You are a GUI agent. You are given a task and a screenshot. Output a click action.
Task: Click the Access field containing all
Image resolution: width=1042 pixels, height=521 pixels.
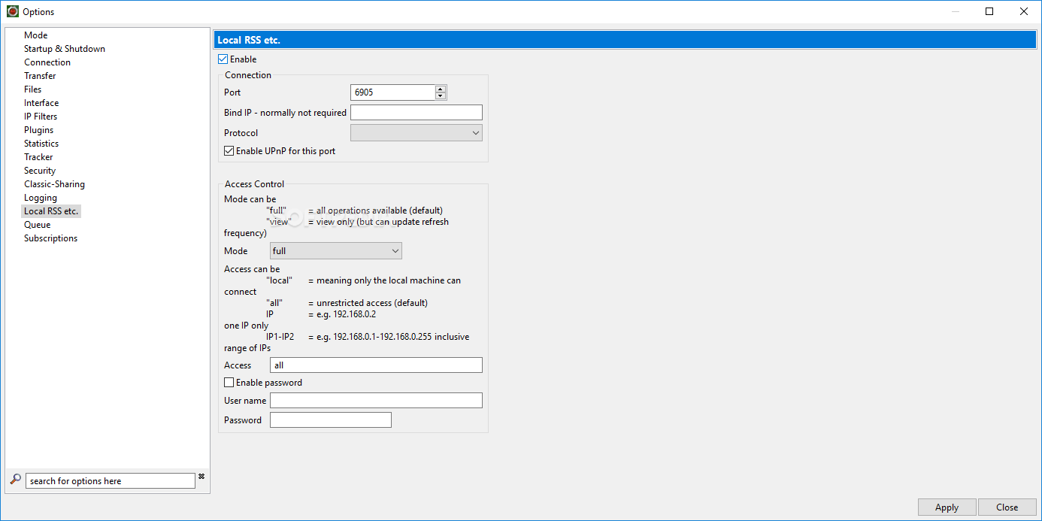click(x=376, y=365)
